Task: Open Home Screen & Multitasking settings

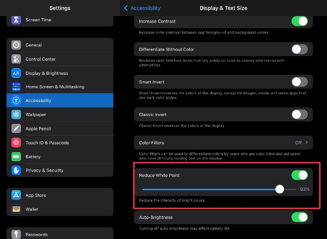Action: pos(60,86)
